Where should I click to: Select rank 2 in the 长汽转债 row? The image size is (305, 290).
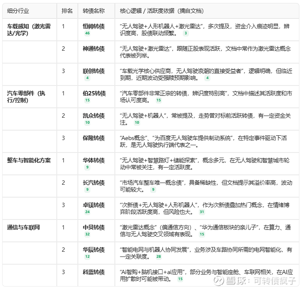[63, 183]
